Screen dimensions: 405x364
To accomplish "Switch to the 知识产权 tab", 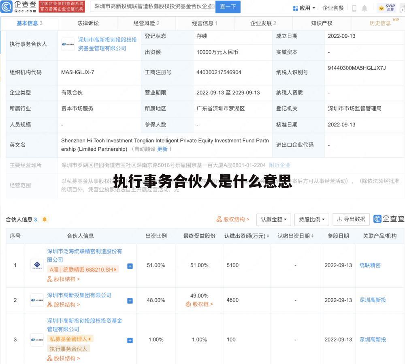I will coord(322,23).
